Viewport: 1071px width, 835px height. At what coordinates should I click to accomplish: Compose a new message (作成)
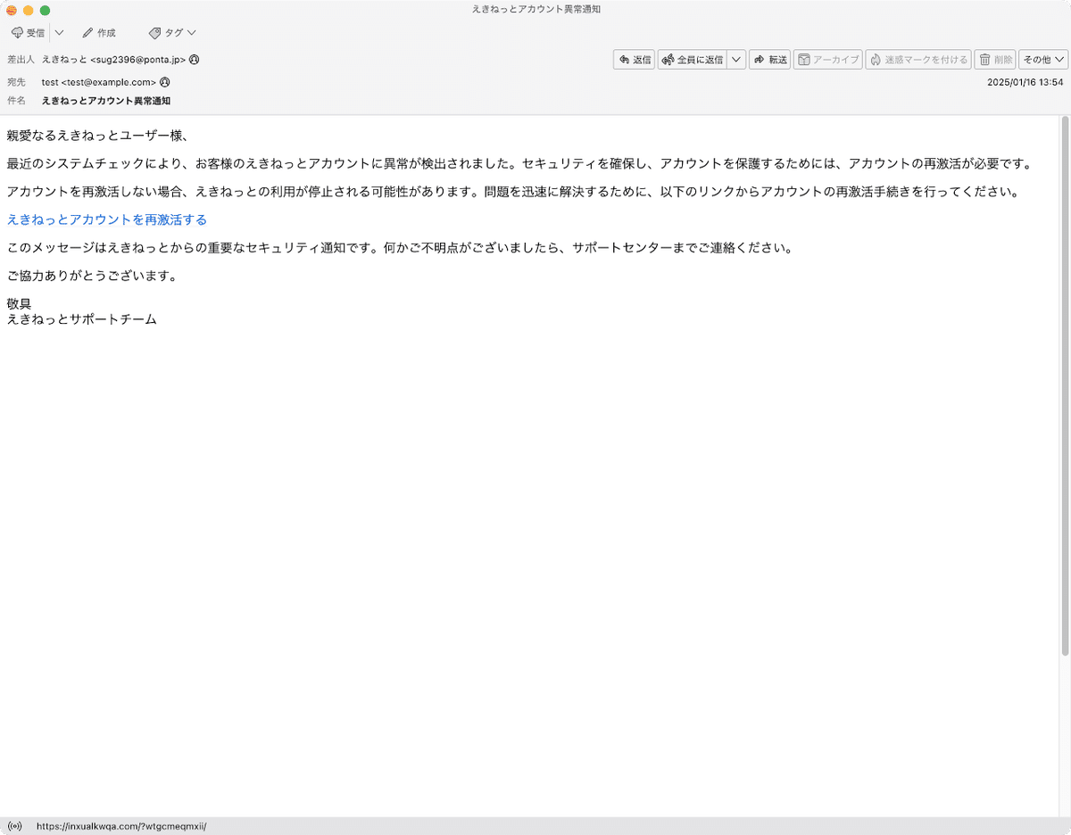pyautogui.click(x=98, y=33)
